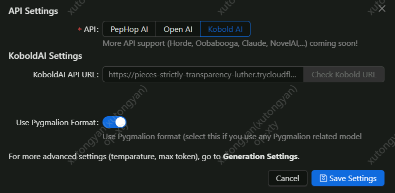Choose Open AI as the API
Image resolution: width=395 pixels, height=193 pixels.
click(178, 29)
